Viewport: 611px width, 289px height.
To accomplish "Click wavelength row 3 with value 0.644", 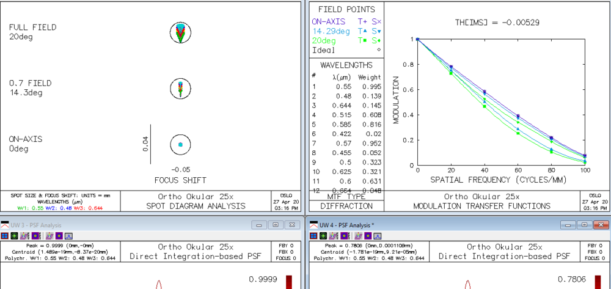I will (x=346, y=106).
